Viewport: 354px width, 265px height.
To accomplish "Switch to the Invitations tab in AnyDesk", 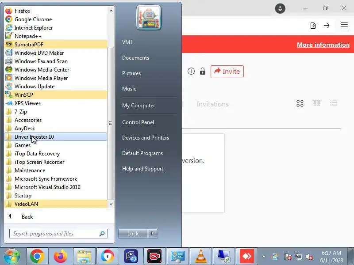I will [x=212, y=104].
